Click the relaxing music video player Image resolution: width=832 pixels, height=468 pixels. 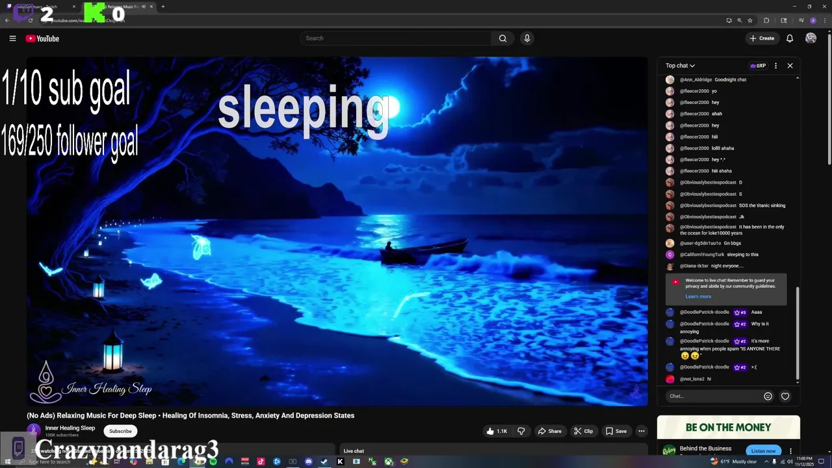[x=337, y=231]
